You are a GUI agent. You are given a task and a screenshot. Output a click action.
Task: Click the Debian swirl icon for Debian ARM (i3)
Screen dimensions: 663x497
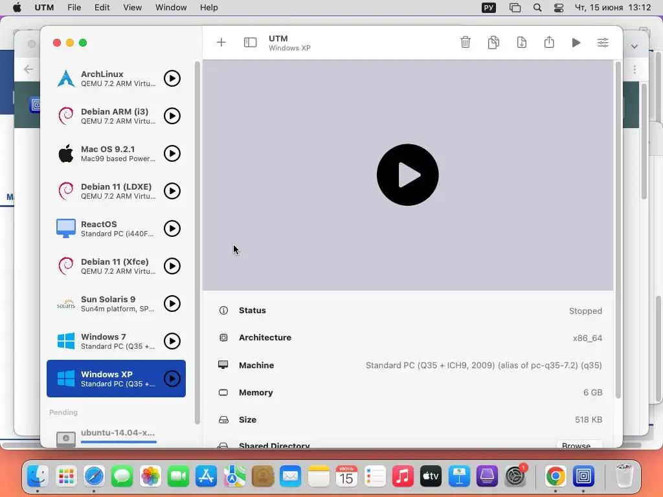tap(66, 116)
